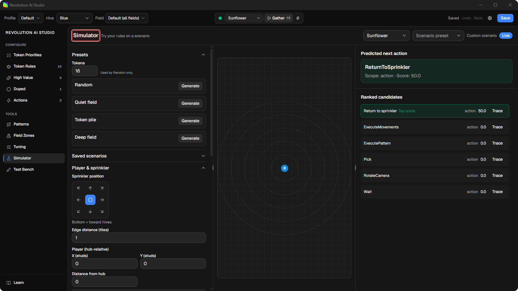Click the Actions lightning icon
Viewport: 518px width, 291px height.
coord(9,101)
